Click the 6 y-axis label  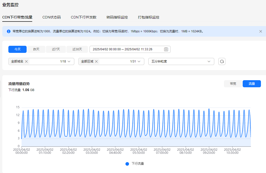(x=19, y=131)
